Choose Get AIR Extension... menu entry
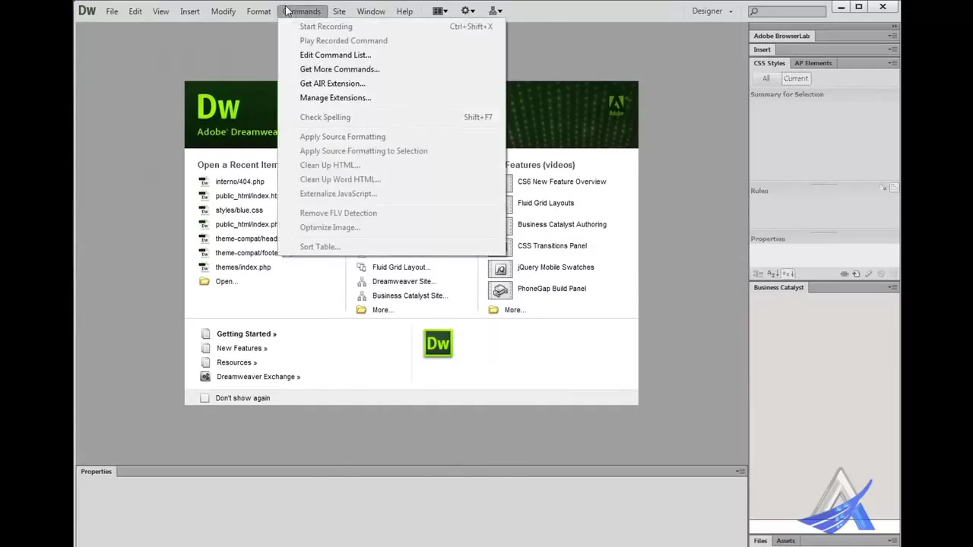Viewport: 973px width, 547px height. point(391,84)
